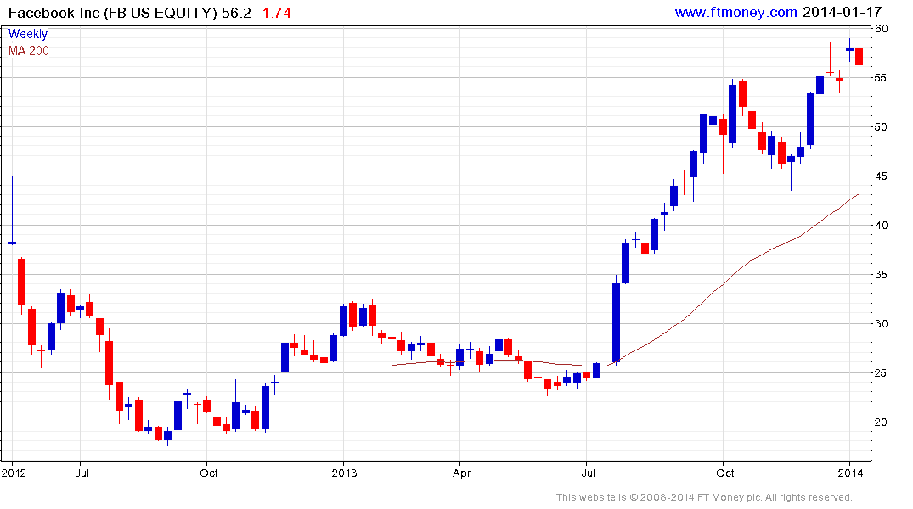Click the 'Oct' x-axis label before 2013
This screenshot has width=913, height=509.
point(208,473)
